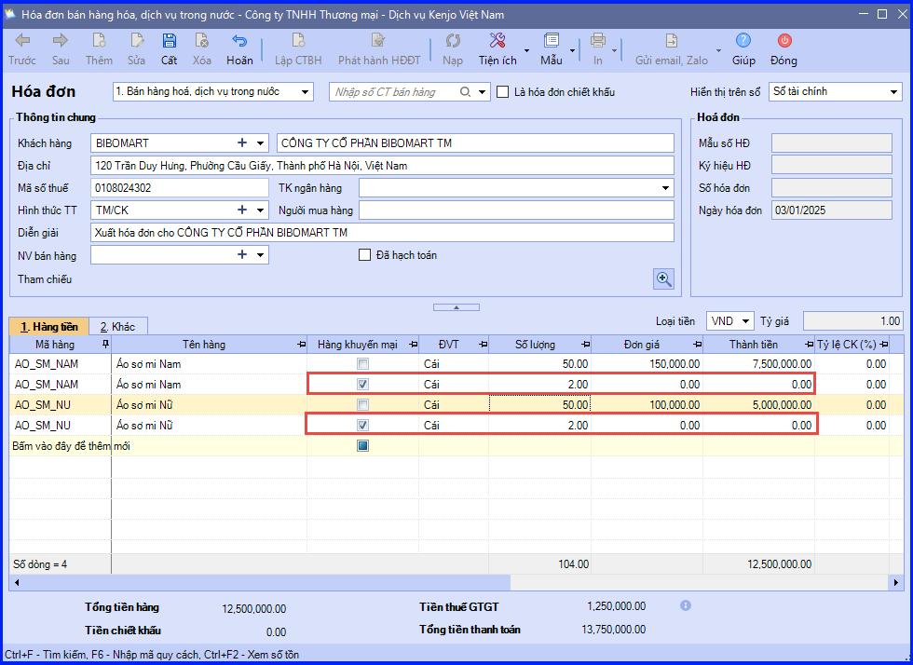
Task: Click the Hàng khuyến mại column header
Action: coord(362,345)
